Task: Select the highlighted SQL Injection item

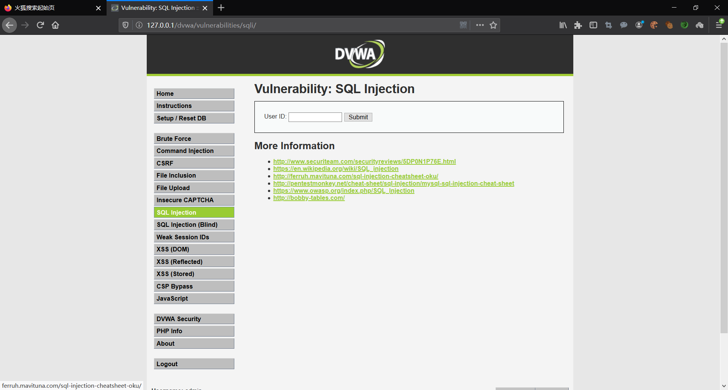Action: (194, 212)
